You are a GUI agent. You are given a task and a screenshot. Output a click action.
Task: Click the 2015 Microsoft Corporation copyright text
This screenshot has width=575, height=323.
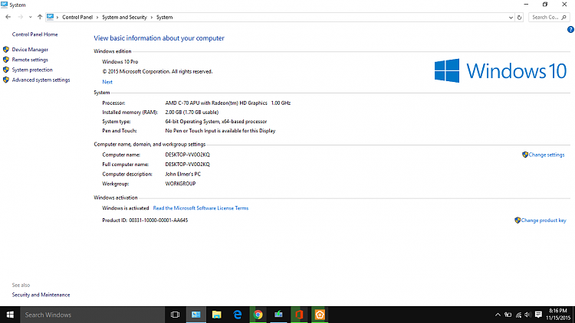click(157, 71)
